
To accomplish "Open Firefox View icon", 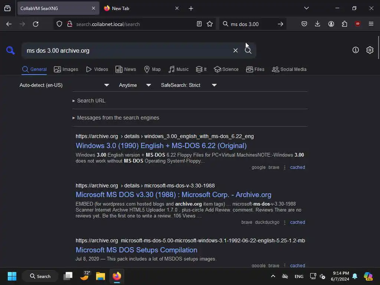I will point(7,8).
